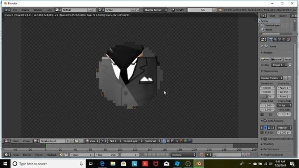The height and width of the screenshot is (168, 299).
Task: Click the Blender logo icon in the info header
Action: [220, 10]
